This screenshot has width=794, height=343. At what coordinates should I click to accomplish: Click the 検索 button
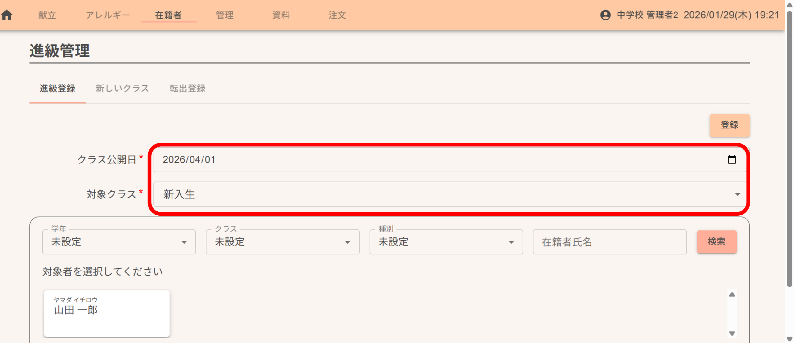(x=716, y=241)
